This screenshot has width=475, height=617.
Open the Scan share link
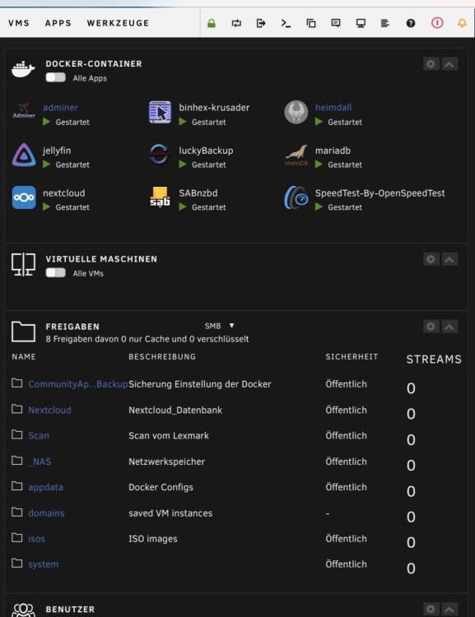click(x=39, y=435)
